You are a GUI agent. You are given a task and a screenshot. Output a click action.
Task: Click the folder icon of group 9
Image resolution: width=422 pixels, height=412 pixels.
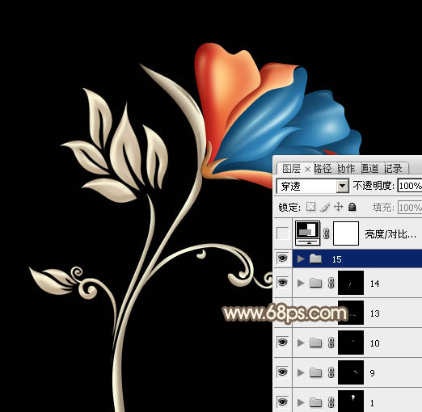pyautogui.click(x=315, y=372)
